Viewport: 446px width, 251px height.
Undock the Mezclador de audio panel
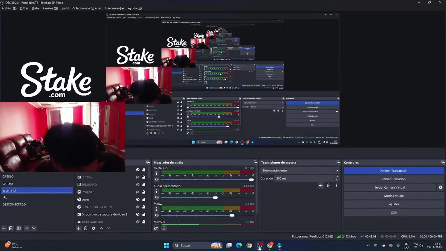point(255,162)
